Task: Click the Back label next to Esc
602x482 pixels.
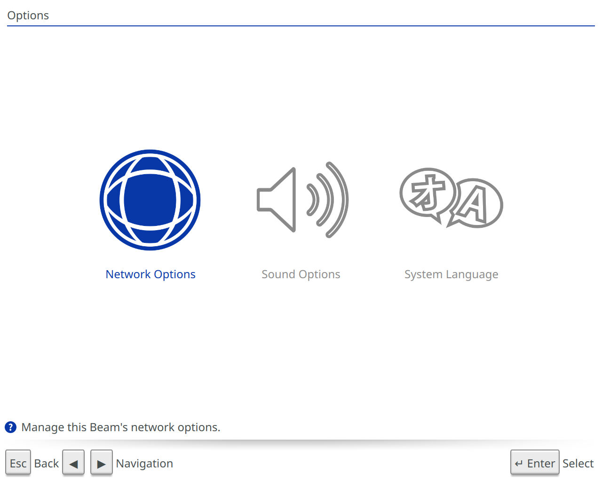Action: (47, 464)
